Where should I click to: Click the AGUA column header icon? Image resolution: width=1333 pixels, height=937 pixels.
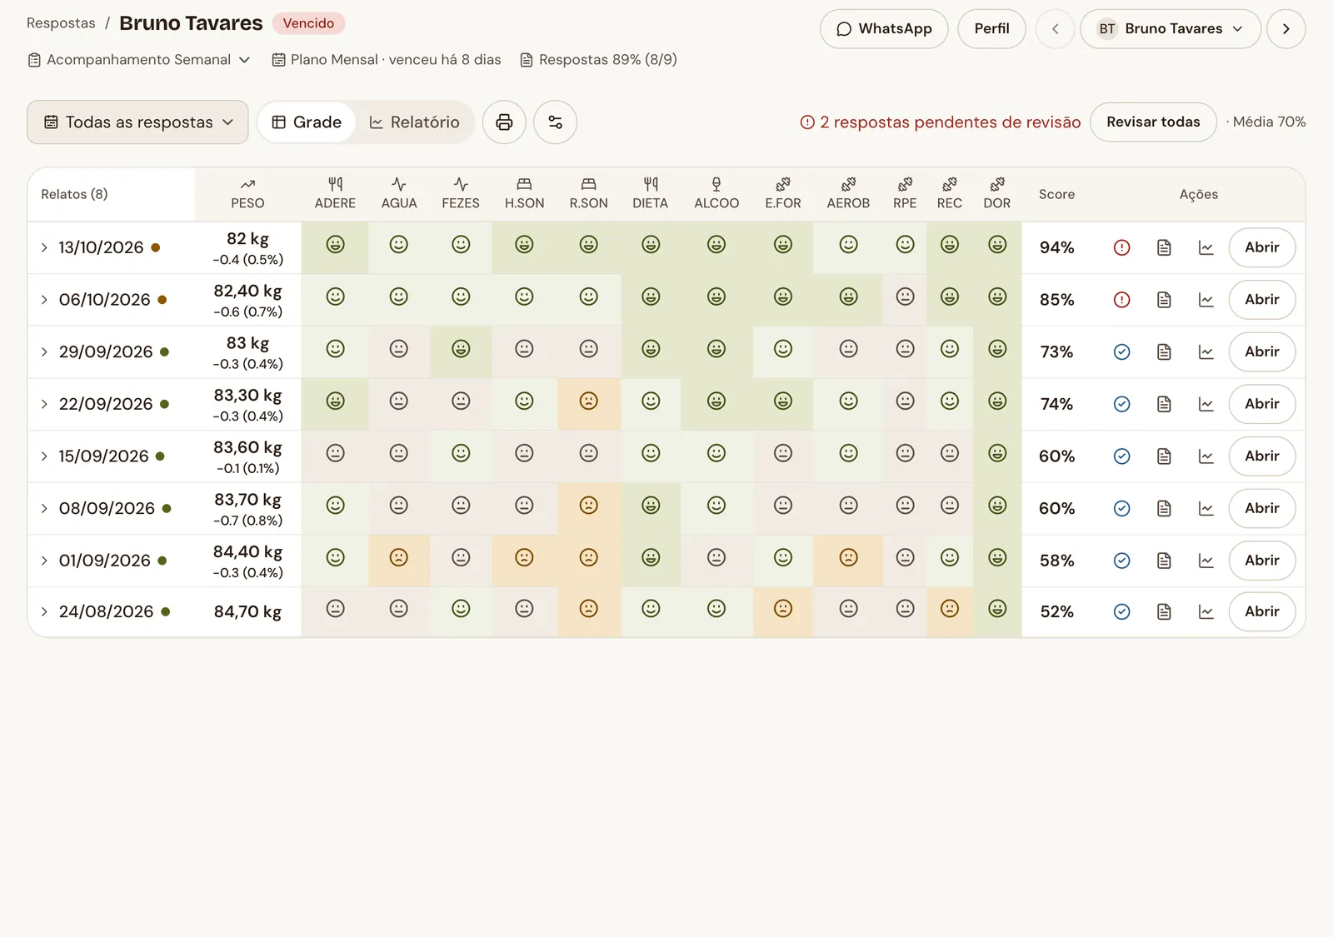[x=399, y=184]
